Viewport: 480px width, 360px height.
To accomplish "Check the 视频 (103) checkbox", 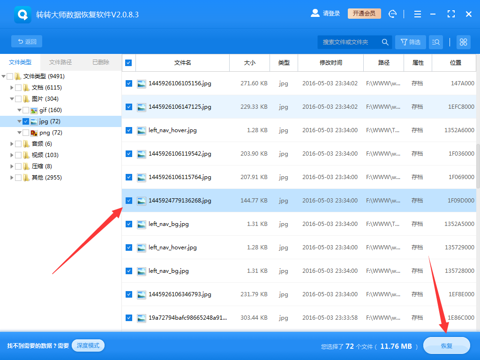I will 18,155.
